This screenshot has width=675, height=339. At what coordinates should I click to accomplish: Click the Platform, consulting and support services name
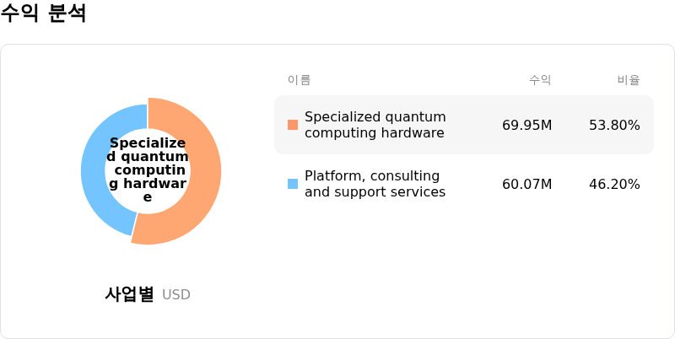pyautogui.click(x=375, y=184)
